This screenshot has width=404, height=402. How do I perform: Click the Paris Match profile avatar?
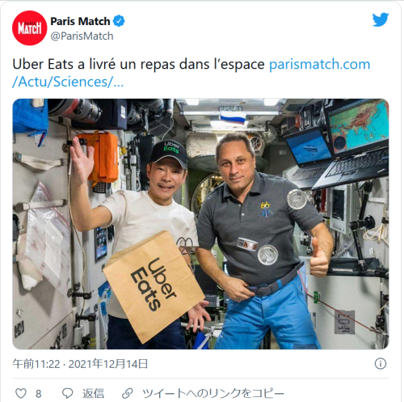(30, 28)
